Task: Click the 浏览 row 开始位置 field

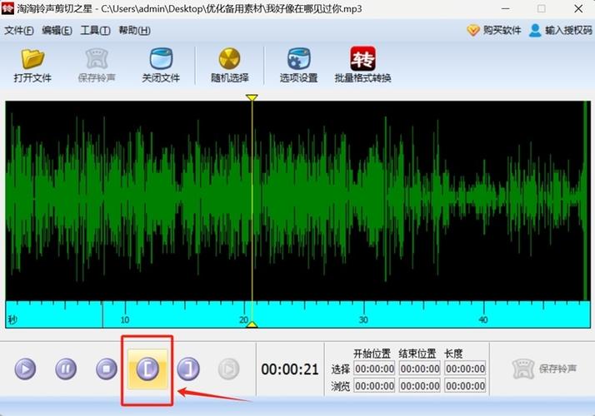Action: point(374,386)
